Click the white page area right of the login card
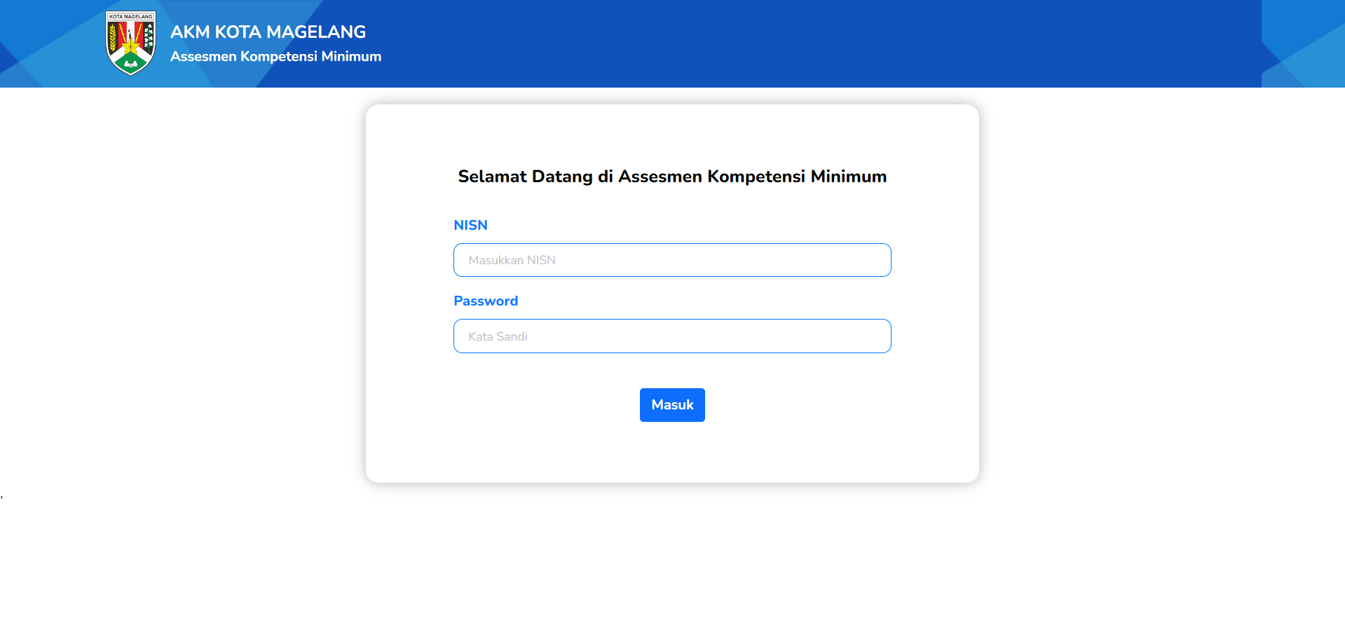This screenshot has height=623, width=1345. (x=1156, y=294)
